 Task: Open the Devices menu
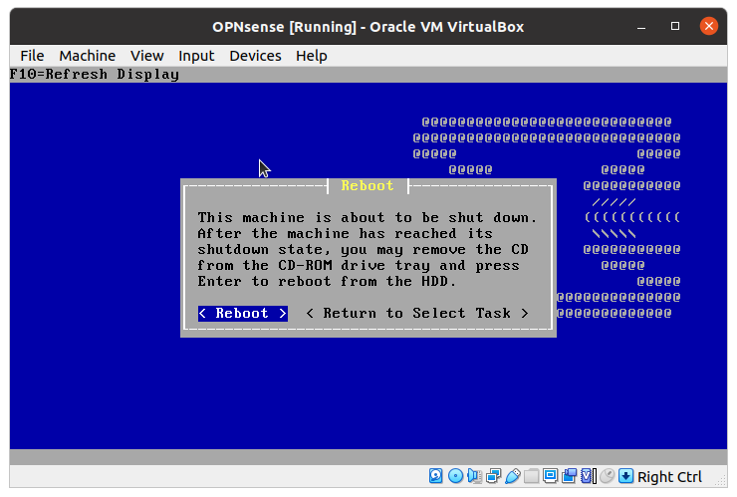point(255,56)
